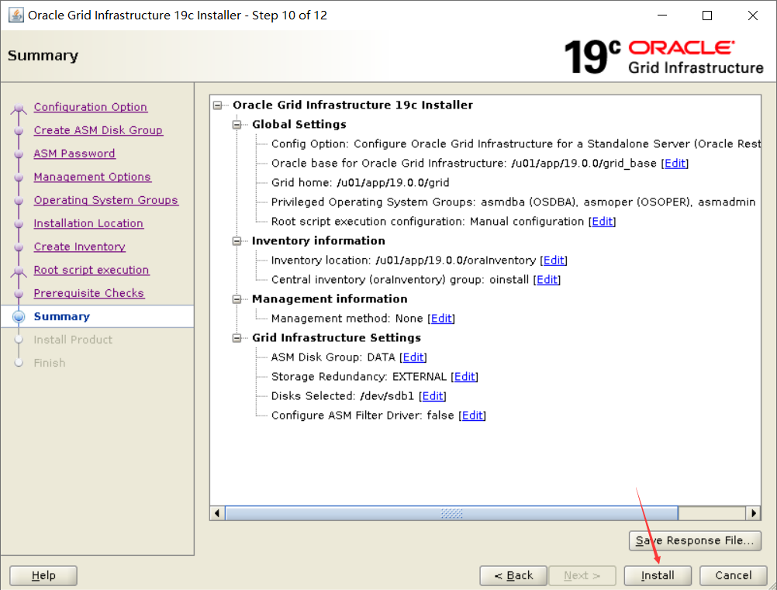Jump to the Operating System Groups step
The height and width of the screenshot is (590, 777).
point(106,200)
